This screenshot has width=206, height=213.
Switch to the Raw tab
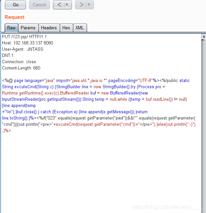[x=11, y=28]
